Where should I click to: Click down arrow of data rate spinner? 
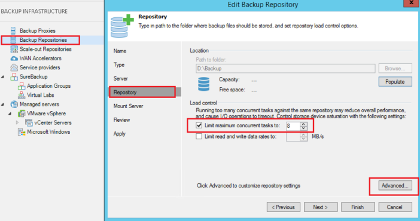(x=303, y=139)
